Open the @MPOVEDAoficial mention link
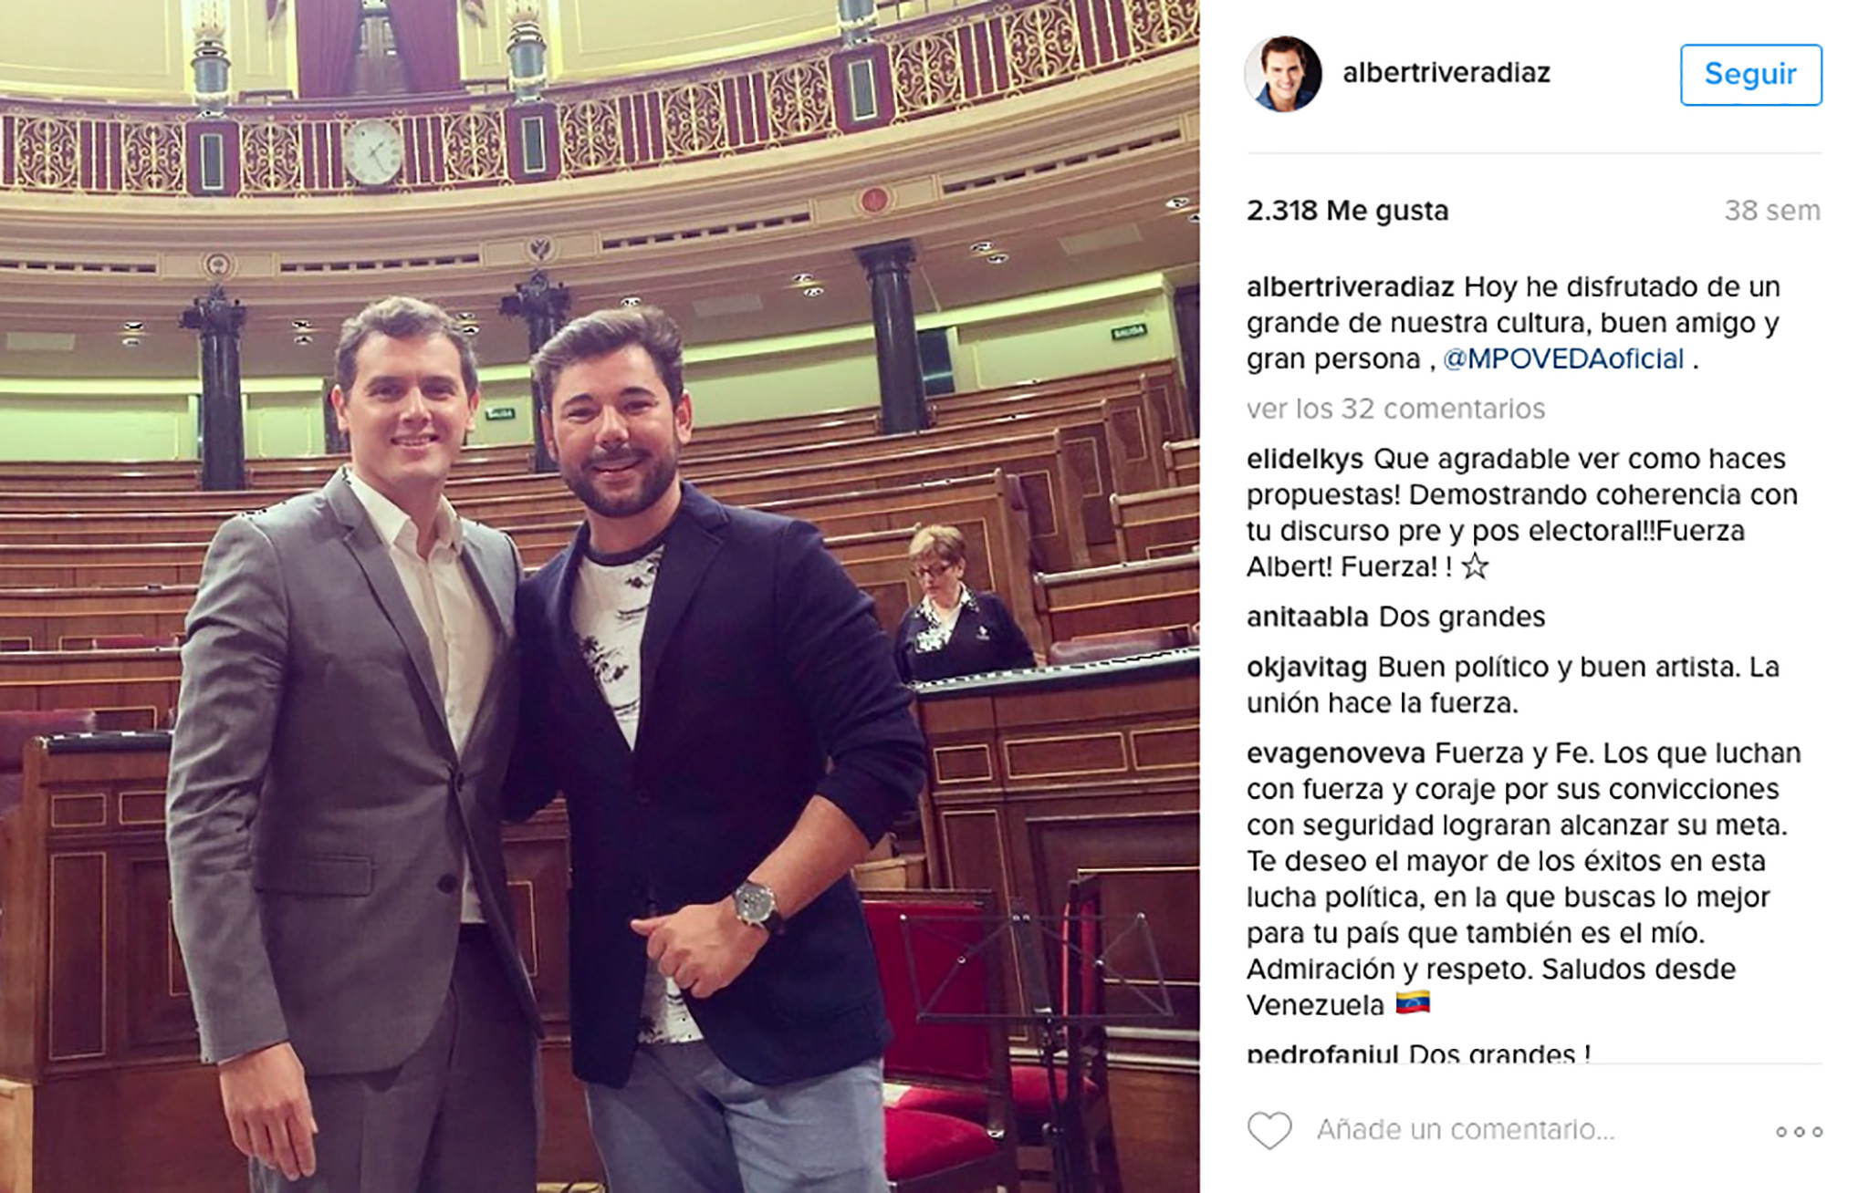 click(x=1563, y=358)
